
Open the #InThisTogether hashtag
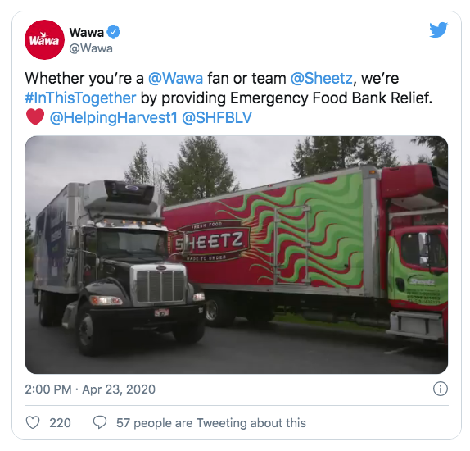pos(80,98)
